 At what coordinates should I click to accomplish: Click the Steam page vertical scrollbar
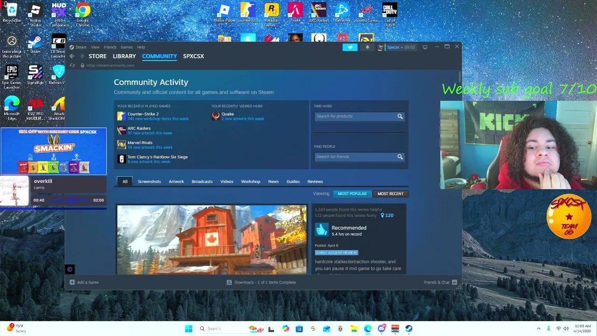[459, 76]
